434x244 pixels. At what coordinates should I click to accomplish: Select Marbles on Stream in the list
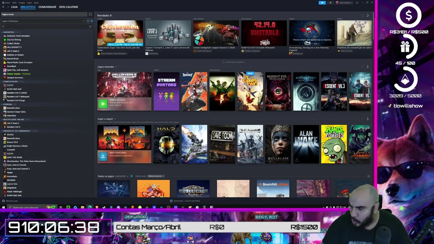(x=15, y=55)
